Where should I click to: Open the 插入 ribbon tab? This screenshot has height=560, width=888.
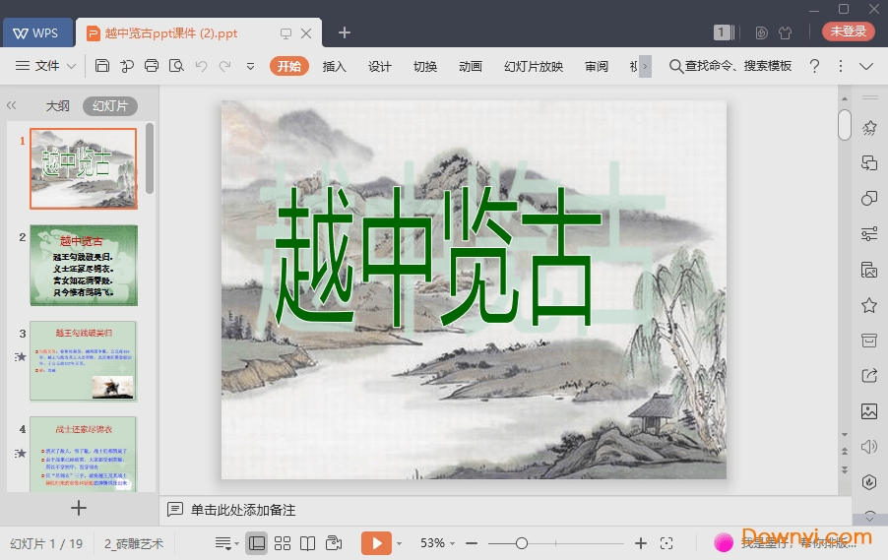[334, 66]
